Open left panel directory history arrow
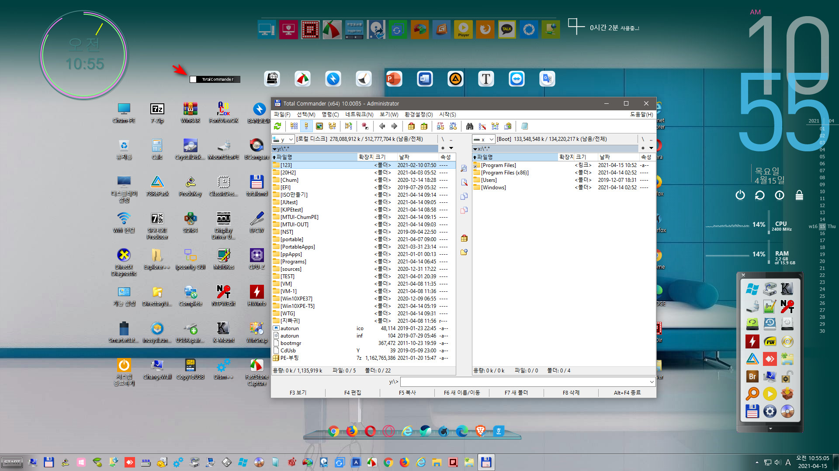The image size is (839, 471). click(451, 148)
